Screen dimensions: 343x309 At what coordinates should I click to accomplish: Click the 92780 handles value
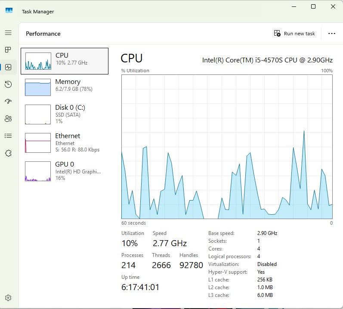pyautogui.click(x=191, y=265)
